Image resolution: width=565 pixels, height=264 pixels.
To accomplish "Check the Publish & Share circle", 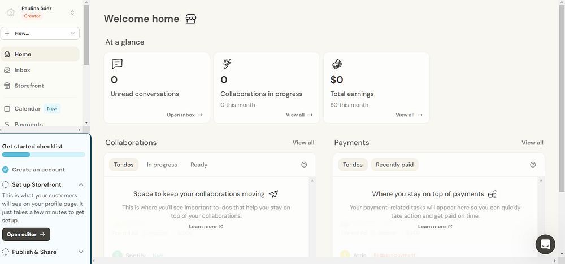I will [6, 252].
